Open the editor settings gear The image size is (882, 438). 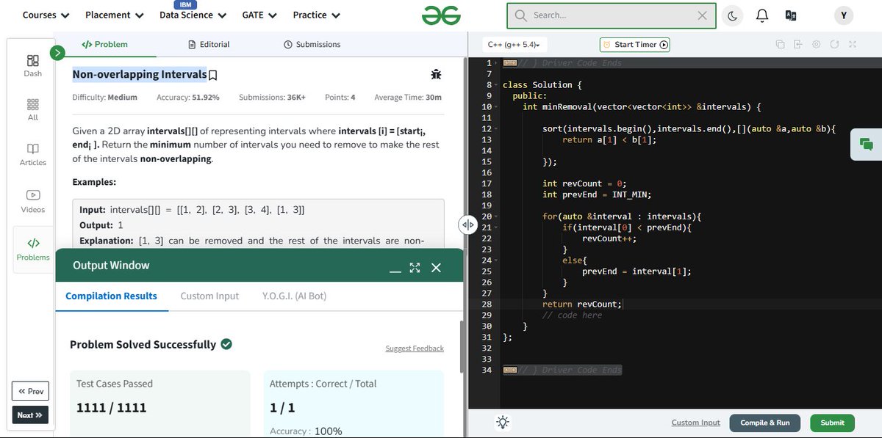816,44
